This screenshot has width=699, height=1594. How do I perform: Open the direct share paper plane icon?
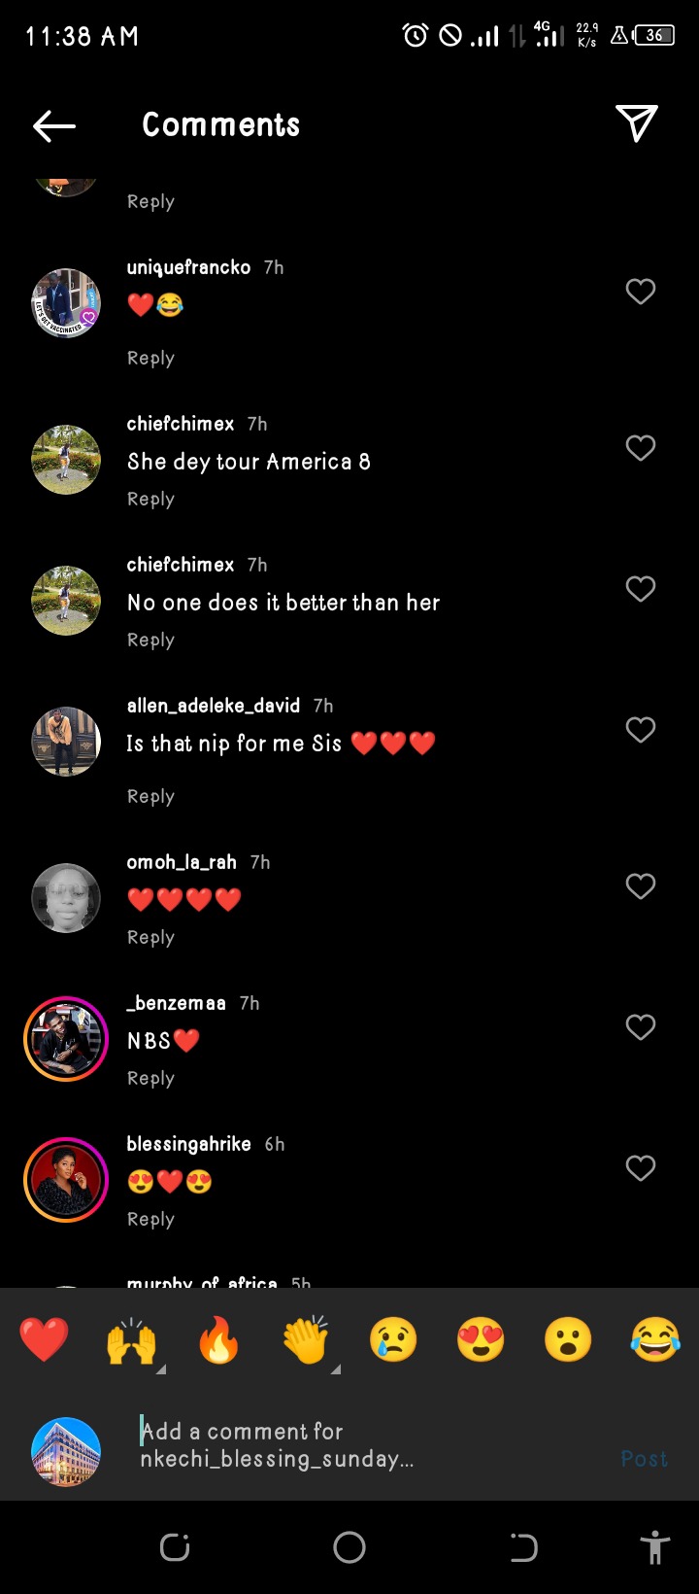(x=637, y=123)
